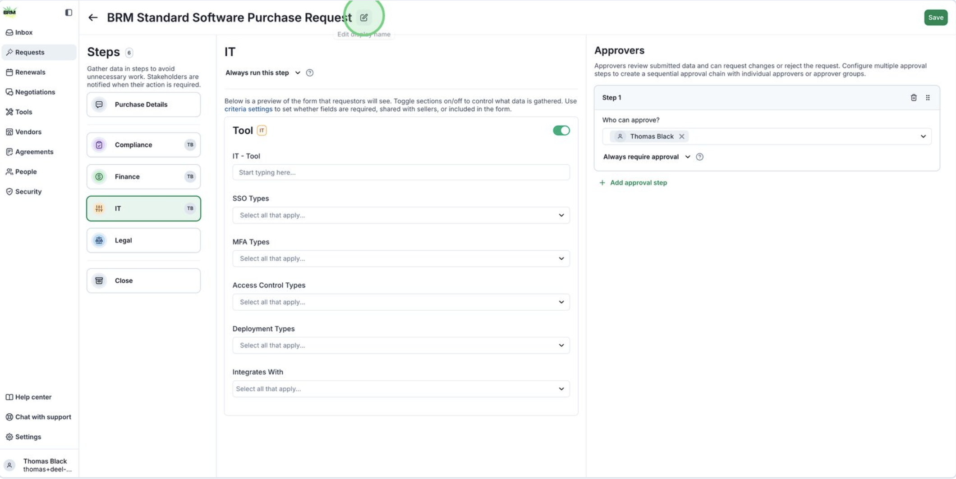Select the Finance step

143,177
